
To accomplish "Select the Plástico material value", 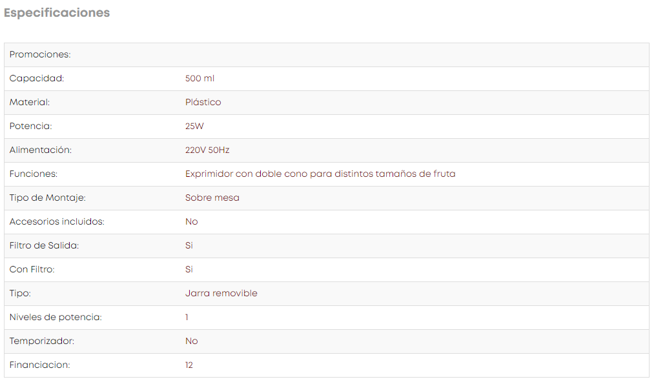I will tap(203, 102).
